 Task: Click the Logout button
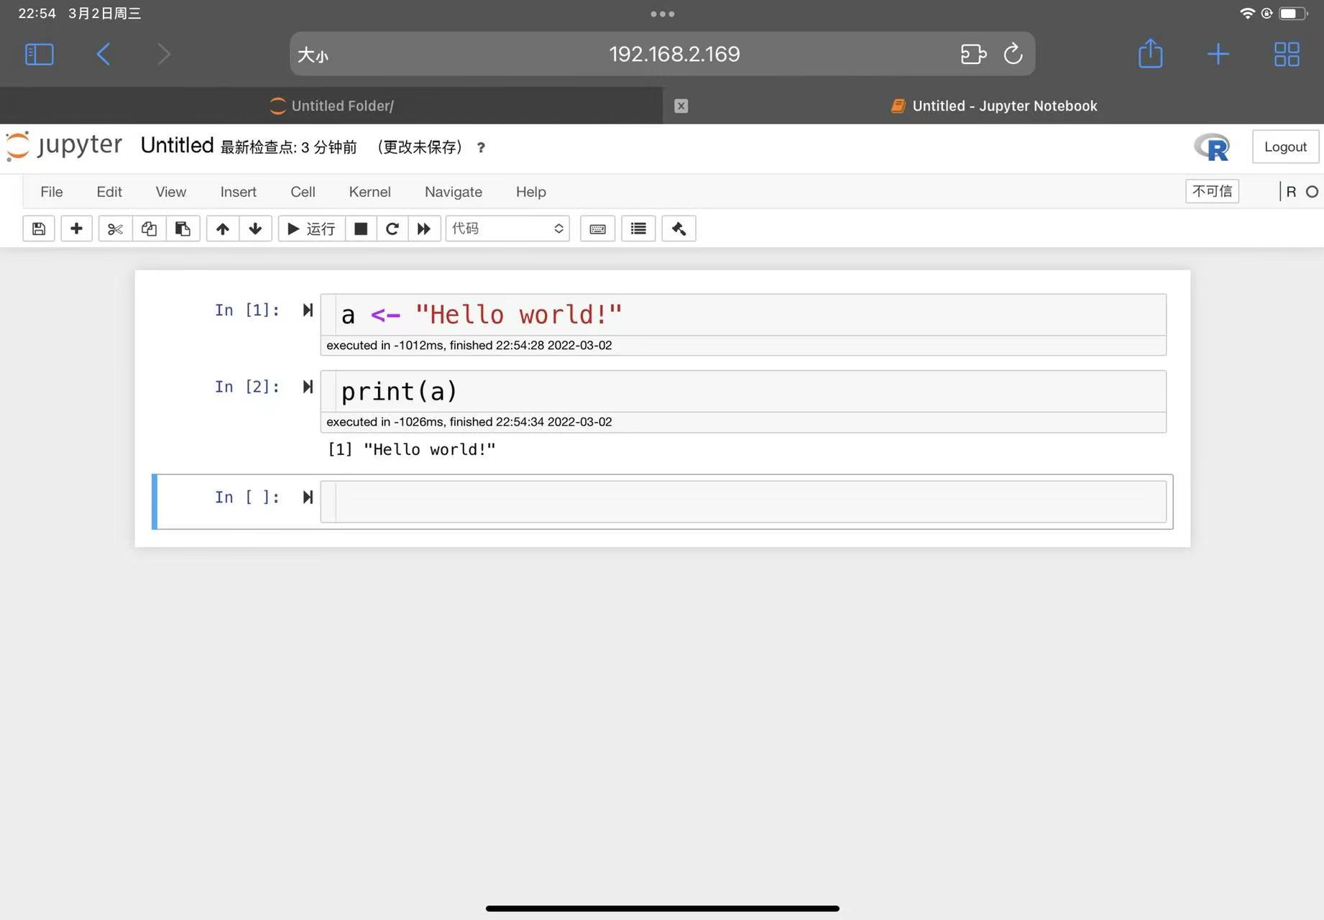point(1285,147)
